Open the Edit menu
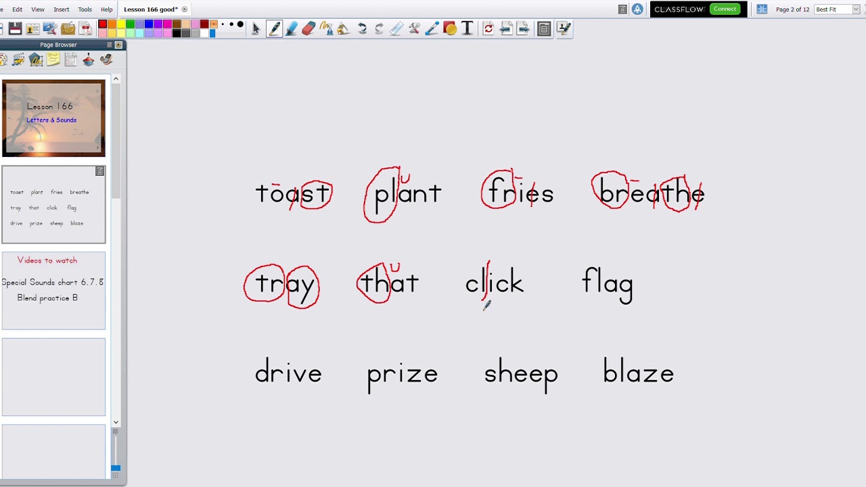 point(18,9)
